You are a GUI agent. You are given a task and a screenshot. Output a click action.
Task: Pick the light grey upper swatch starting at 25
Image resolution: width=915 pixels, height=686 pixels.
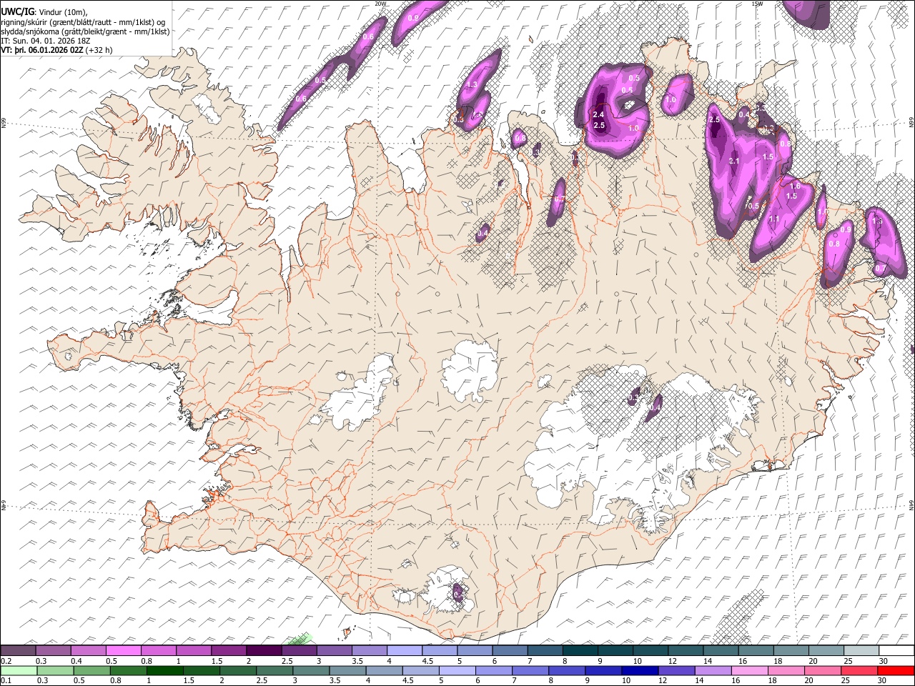pyautogui.click(x=861, y=651)
